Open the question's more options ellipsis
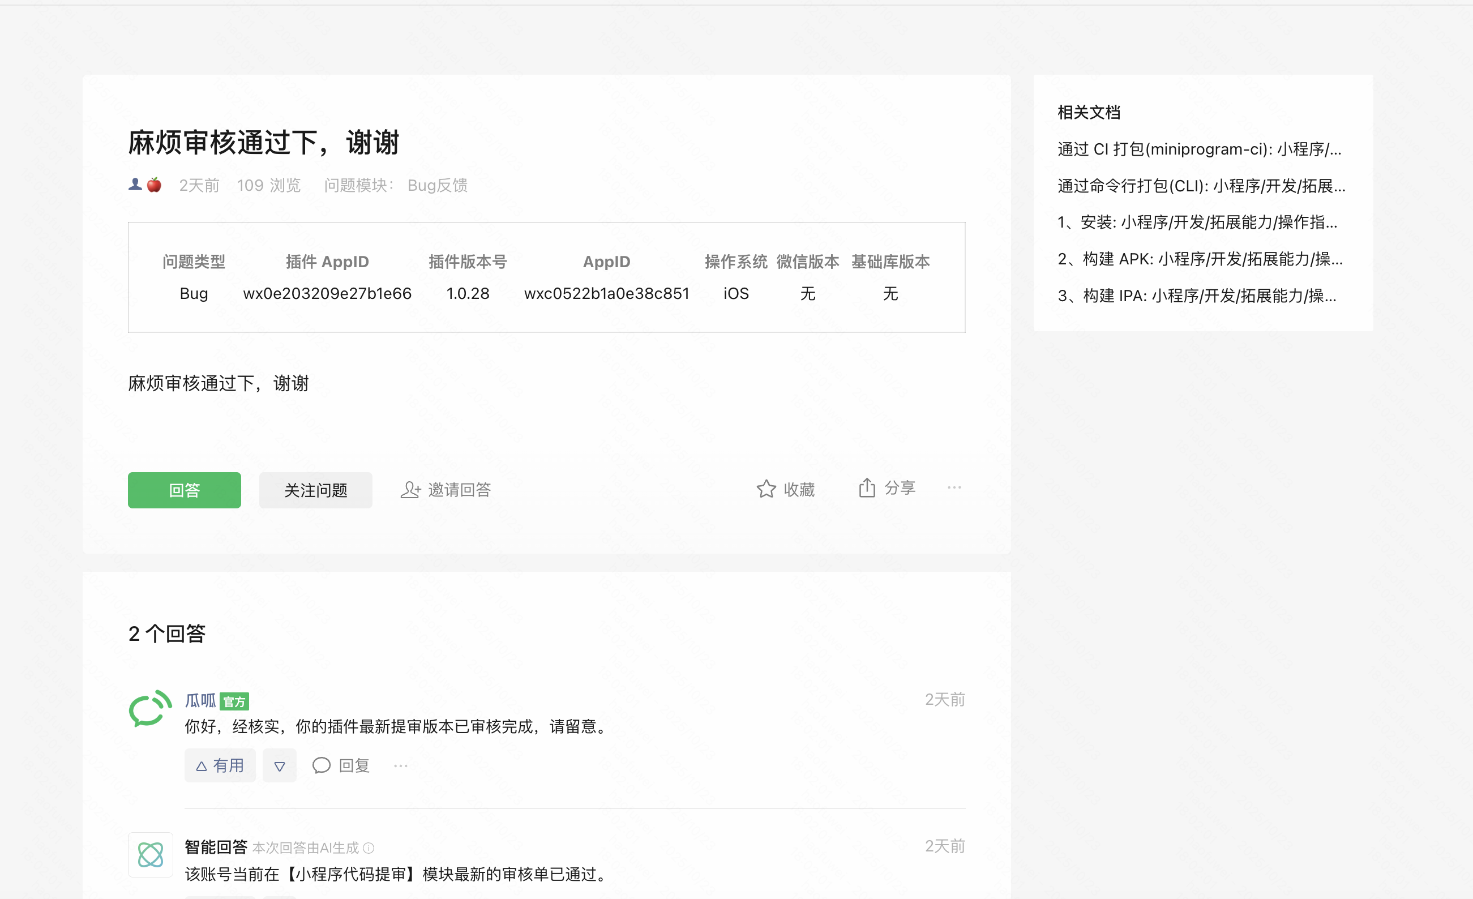1473x899 pixels. coord(954,488)
